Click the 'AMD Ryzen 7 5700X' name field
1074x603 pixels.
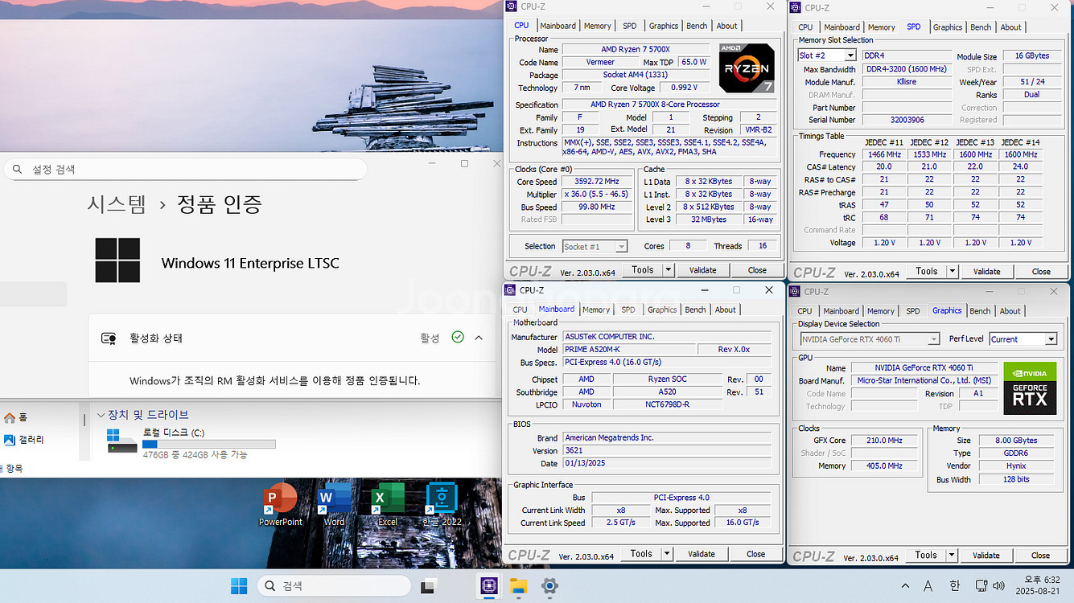636,49
